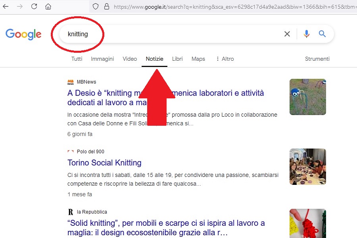Reload the page
This screenshot has height=238, width=357.
34,6
